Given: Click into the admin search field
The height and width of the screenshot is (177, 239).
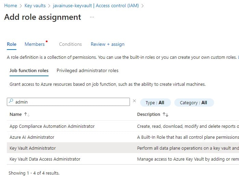Looking at the screenshot, I should point(68,102).
